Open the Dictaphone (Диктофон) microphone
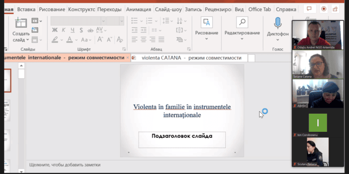The image size is (349, 174). tap(277, 23)
